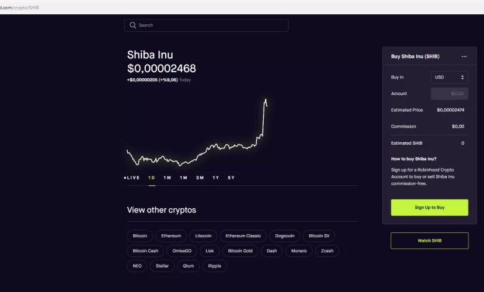This screenshot has width=484, height=292.
Task: Open the three-dot menu in buy panel
Action: click(x=464, y=57)
